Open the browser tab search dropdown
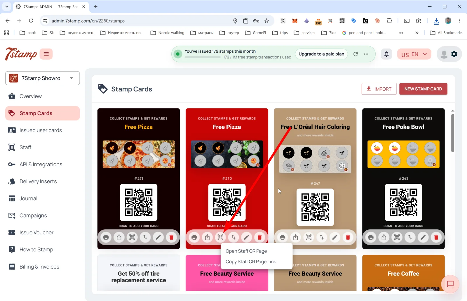 [7, 6]
